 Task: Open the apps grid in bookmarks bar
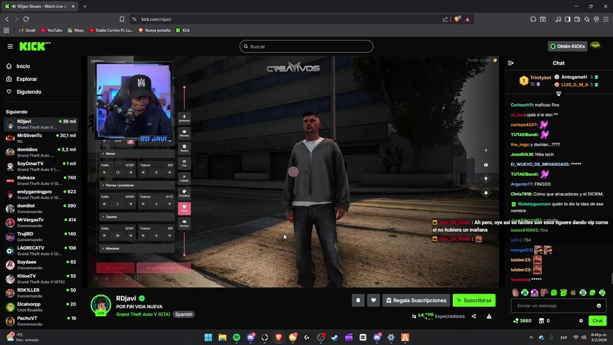[x=6, y=30]
